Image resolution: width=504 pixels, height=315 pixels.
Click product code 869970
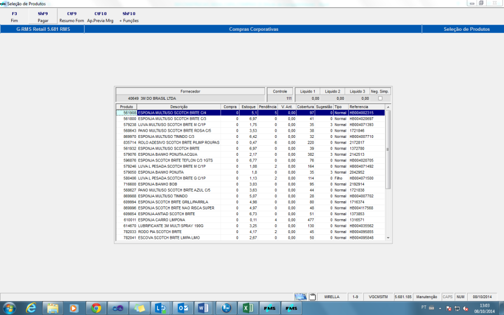[130, 137]
